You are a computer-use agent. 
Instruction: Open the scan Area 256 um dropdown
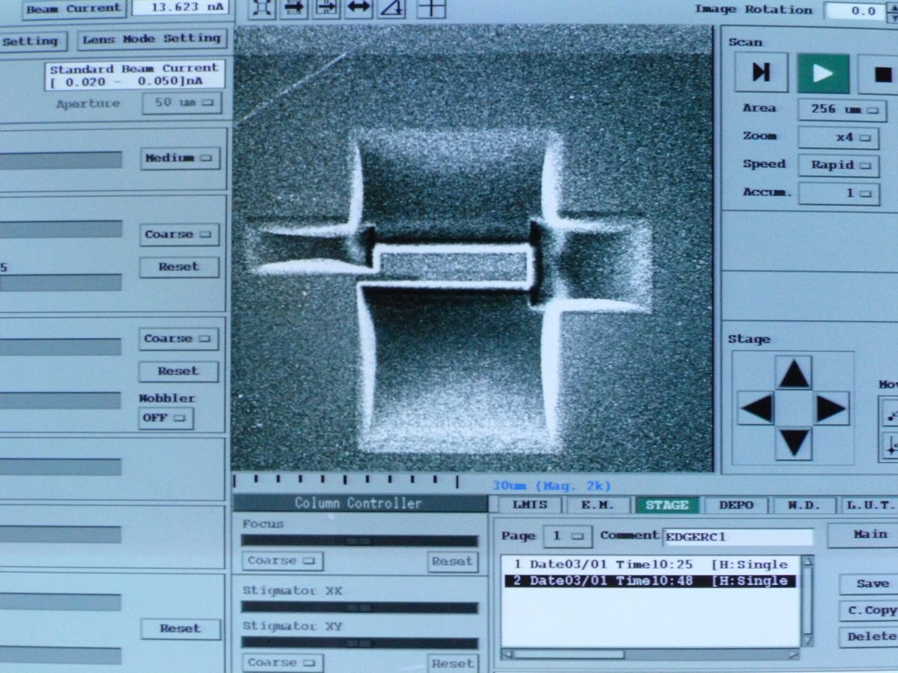[842, 109]
